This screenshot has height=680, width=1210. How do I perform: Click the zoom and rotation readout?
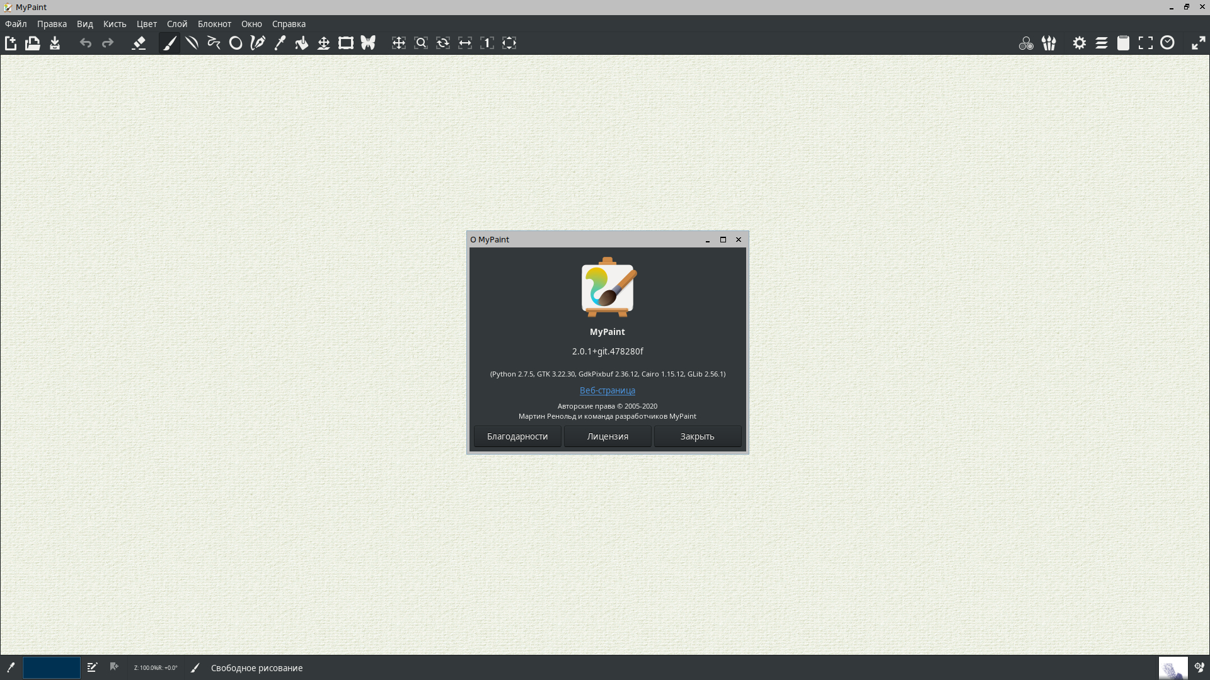tap(156, 668)
